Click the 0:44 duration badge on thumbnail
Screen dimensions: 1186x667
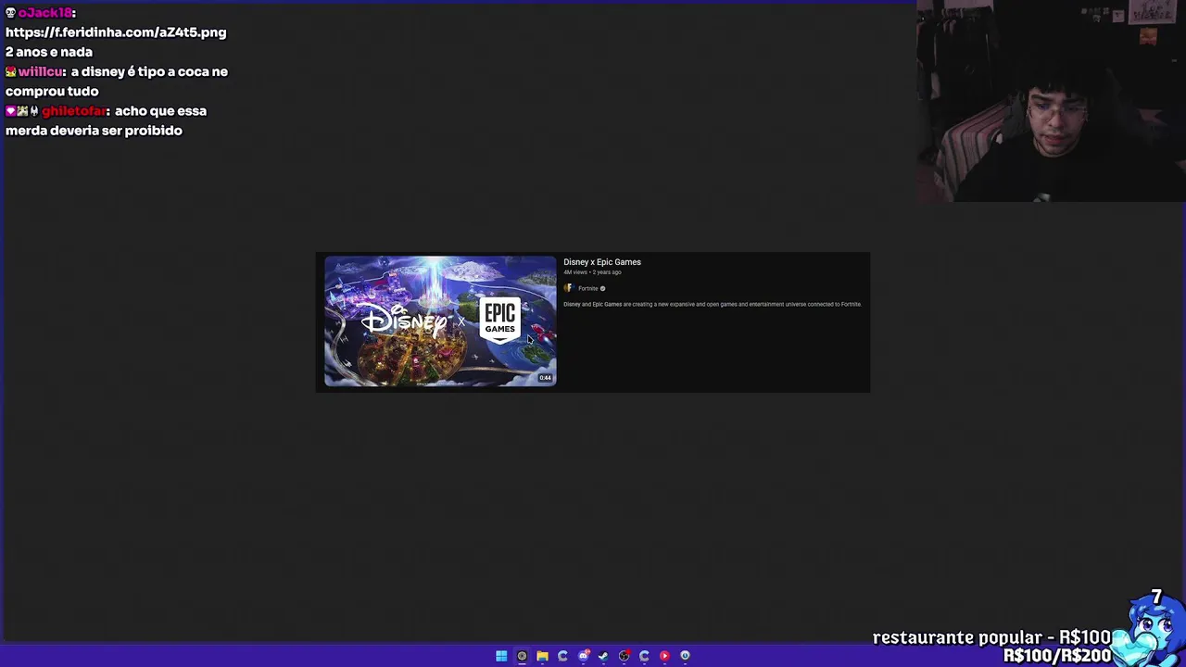coord(546,378)
